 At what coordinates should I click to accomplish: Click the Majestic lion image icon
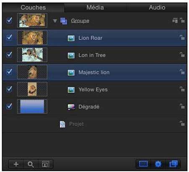(x=71, y=73)
